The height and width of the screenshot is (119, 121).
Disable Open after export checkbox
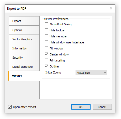[10, 107]
